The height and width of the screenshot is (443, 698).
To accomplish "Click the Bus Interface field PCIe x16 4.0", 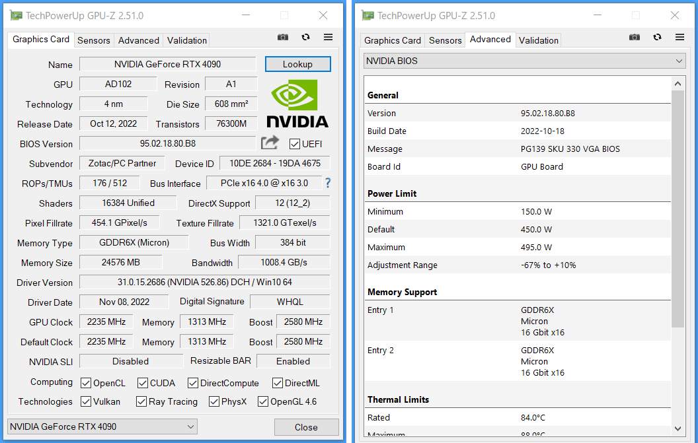I will click(264, 183).
